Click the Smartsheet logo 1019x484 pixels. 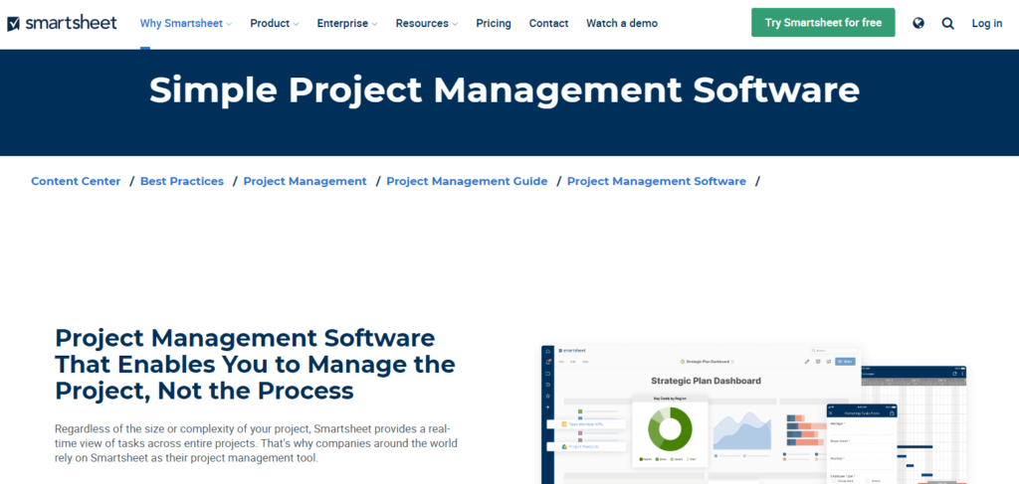pyautogui.click(x=62, y=24)
